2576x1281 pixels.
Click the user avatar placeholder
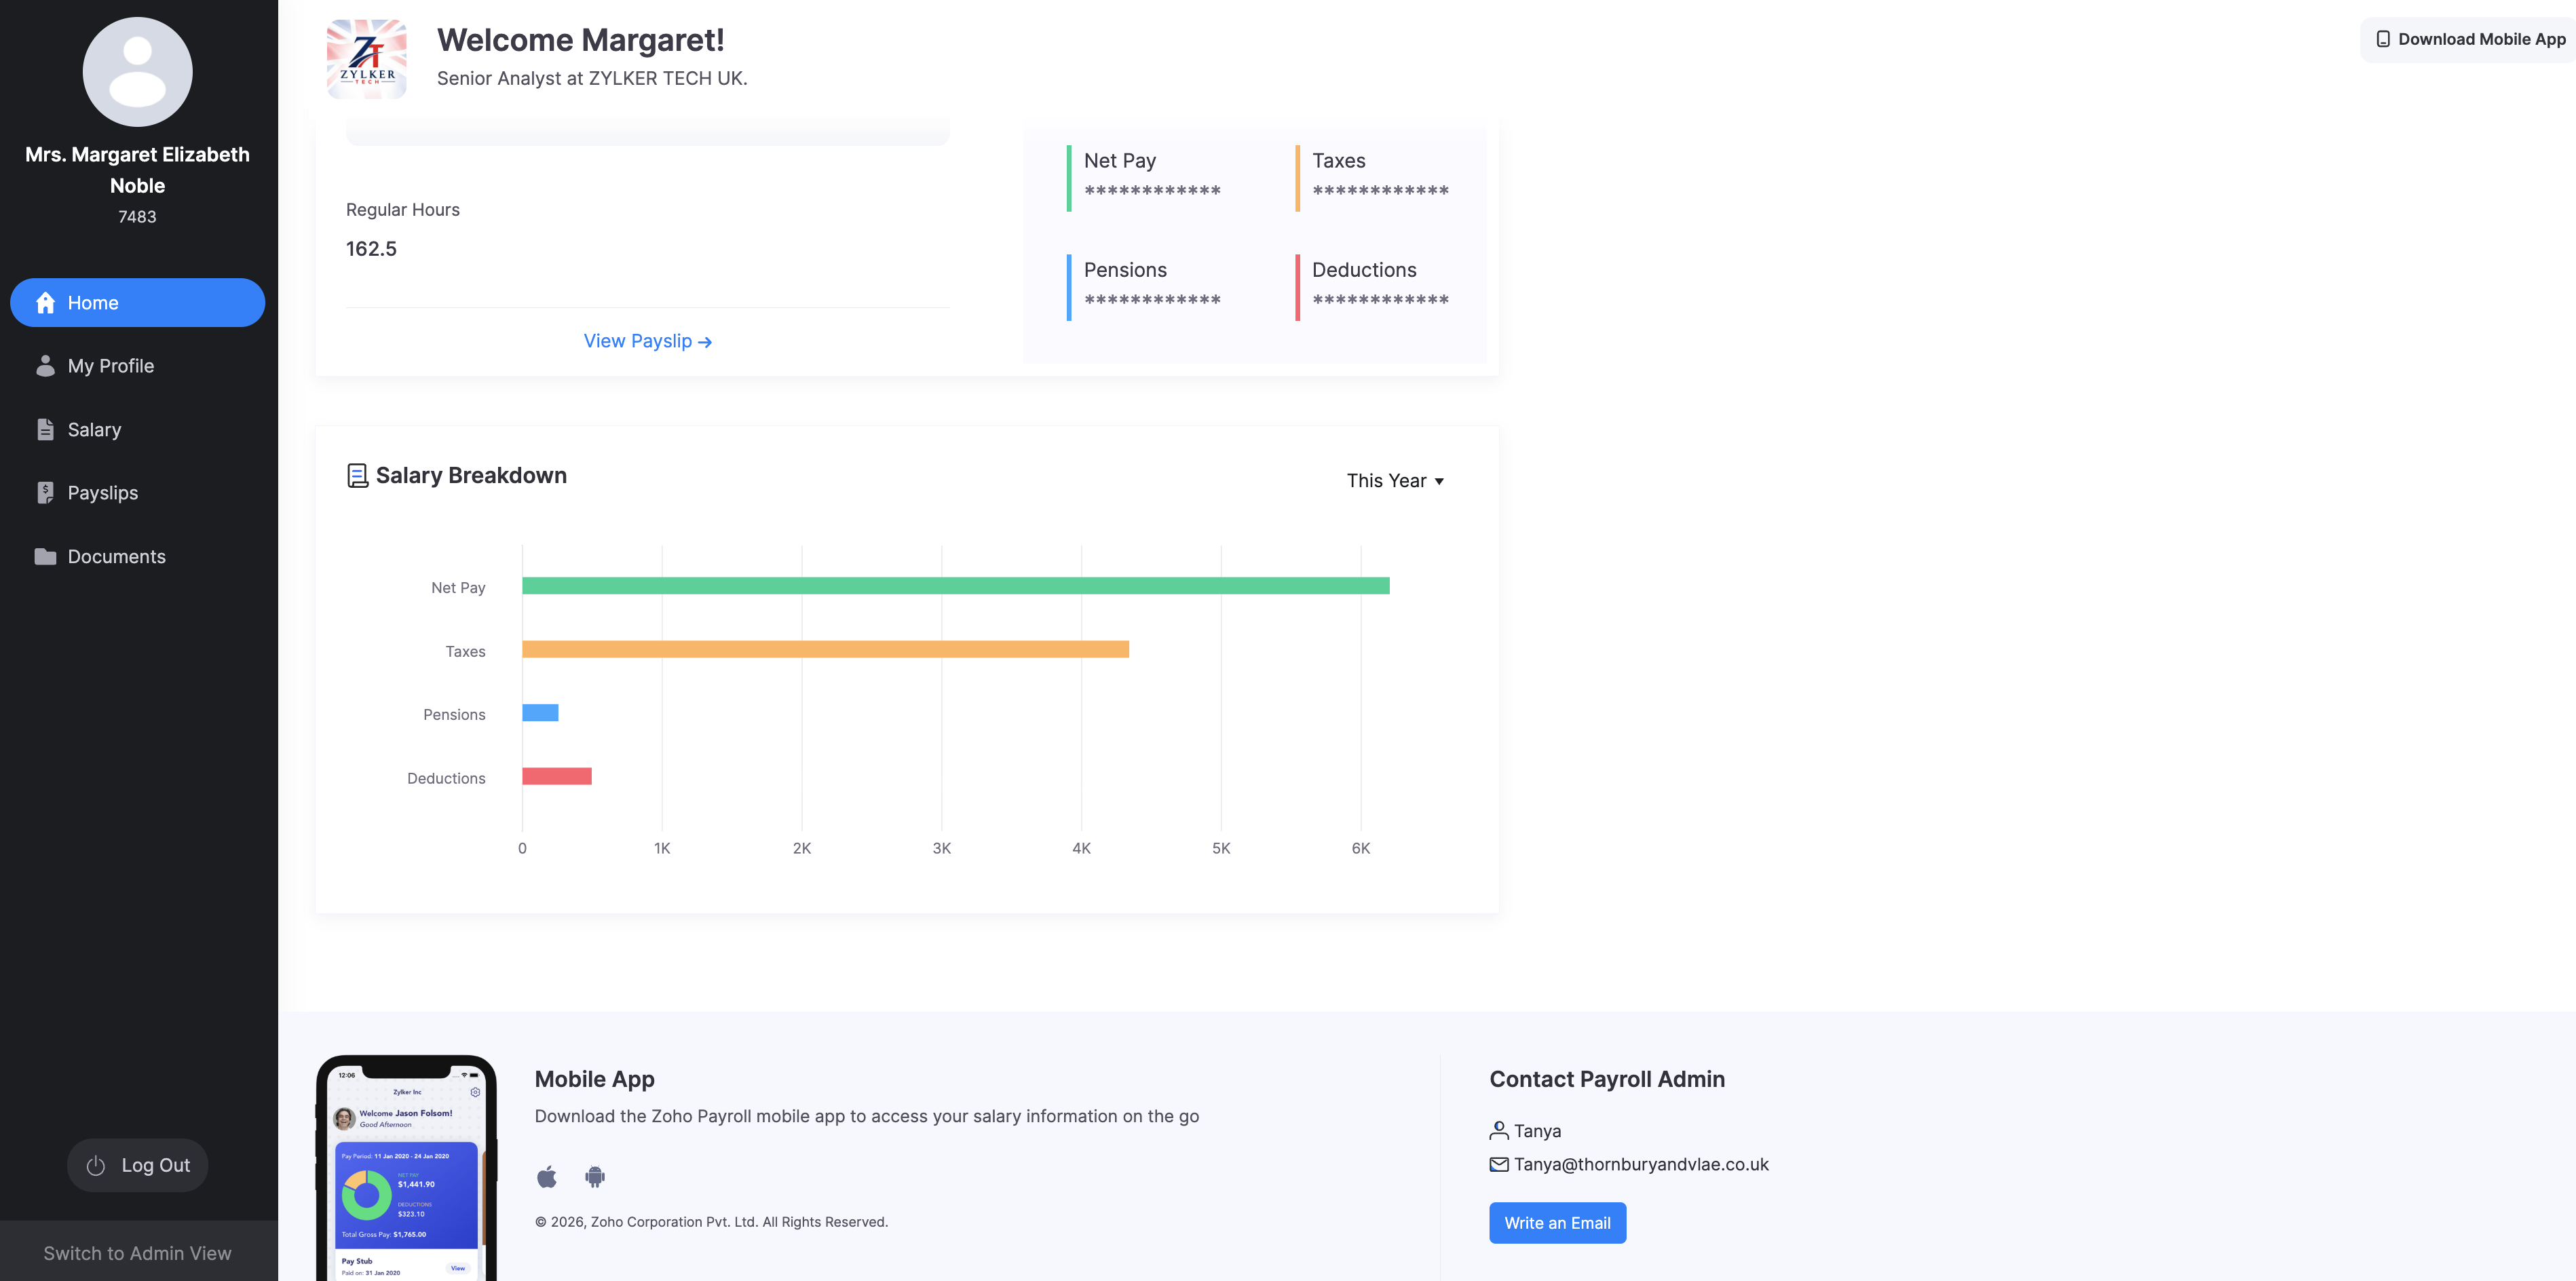click(x=137, y=72)
